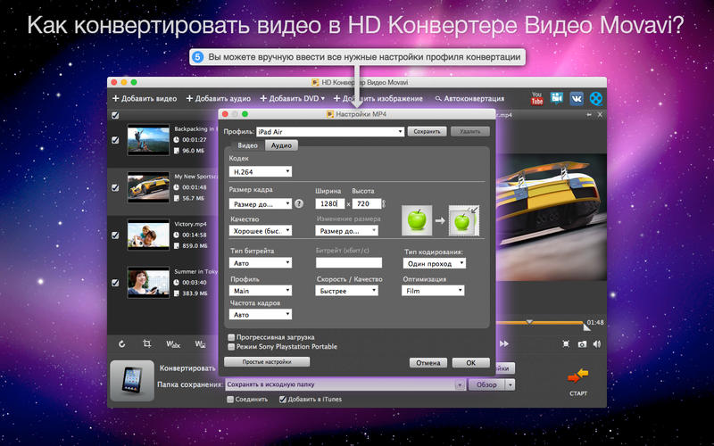Click the Простые настройки button
This screenshot has height=446, width=714.
coord(267,362)
